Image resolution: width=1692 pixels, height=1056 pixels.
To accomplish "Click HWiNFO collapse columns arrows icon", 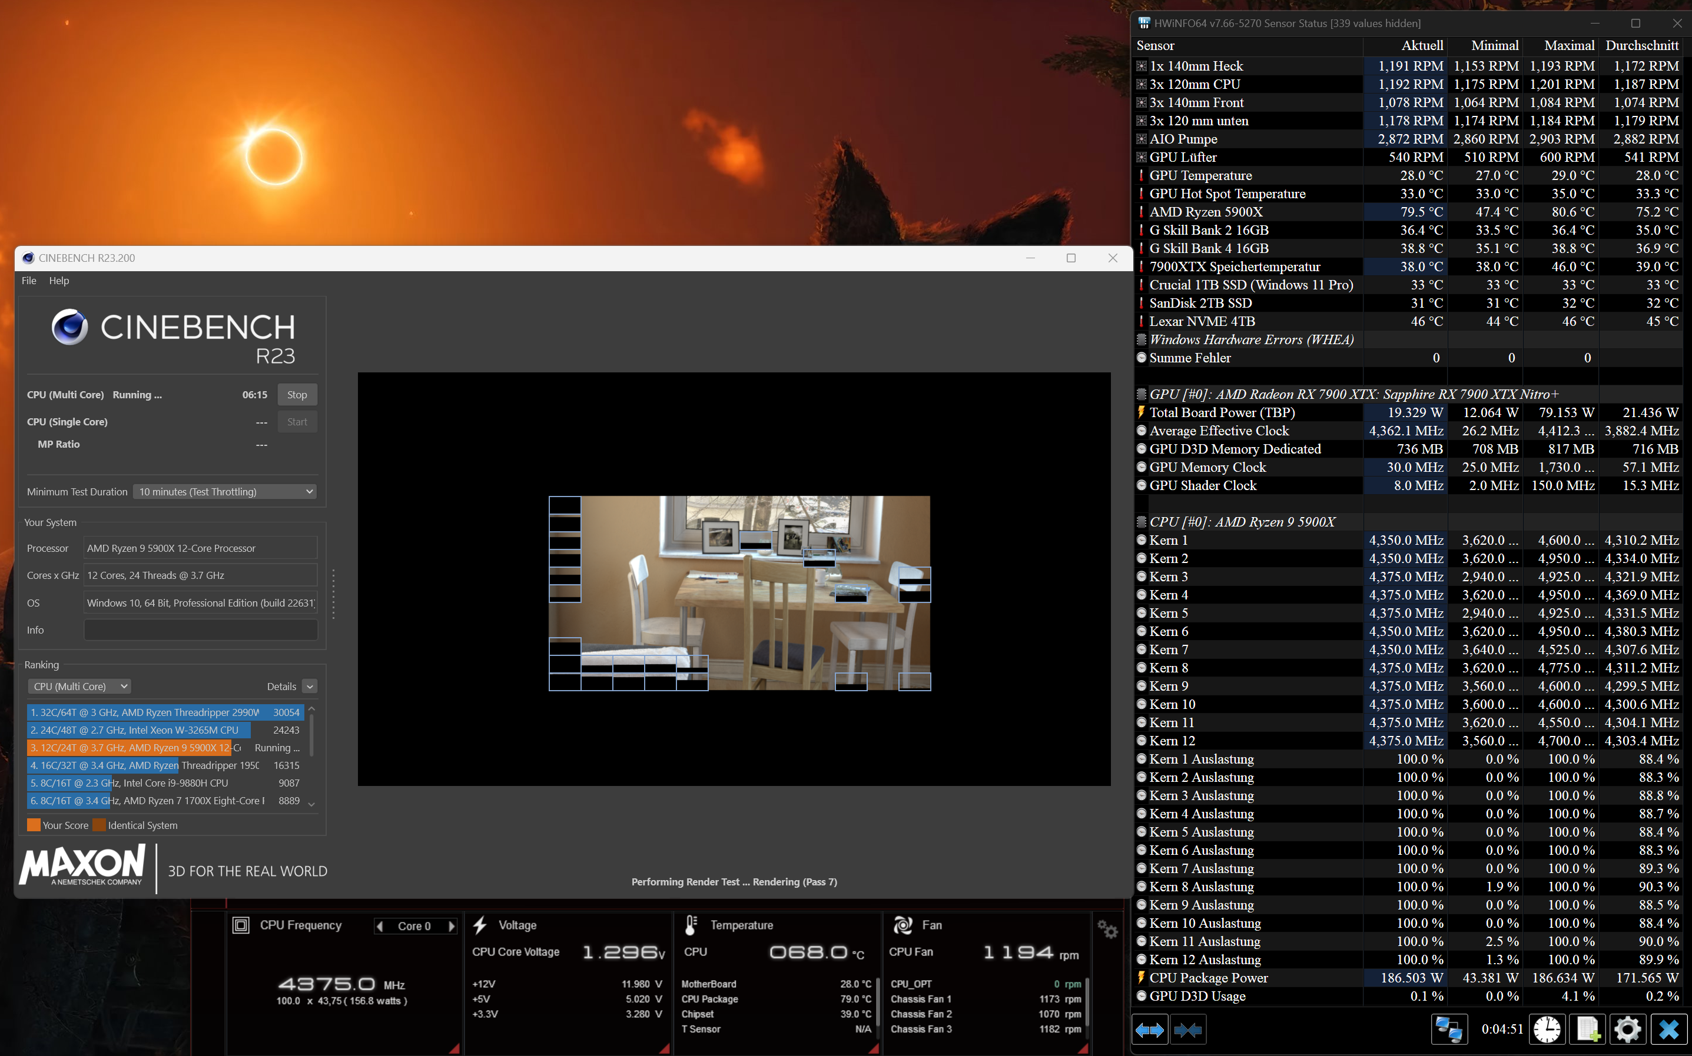I will [x=1187, y=1030].
